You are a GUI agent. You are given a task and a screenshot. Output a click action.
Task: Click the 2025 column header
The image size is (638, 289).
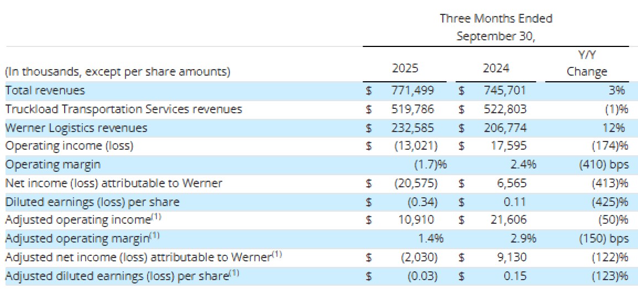405,69
